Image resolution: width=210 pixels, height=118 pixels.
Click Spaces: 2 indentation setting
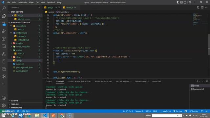(139, 111)
